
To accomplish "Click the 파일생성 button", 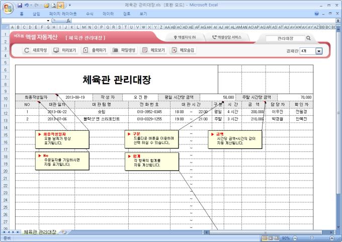I will point(124,50).
